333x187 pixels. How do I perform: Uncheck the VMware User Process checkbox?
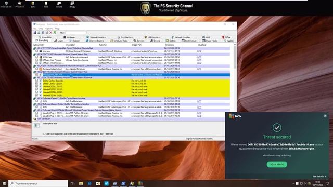coord(37,60)
